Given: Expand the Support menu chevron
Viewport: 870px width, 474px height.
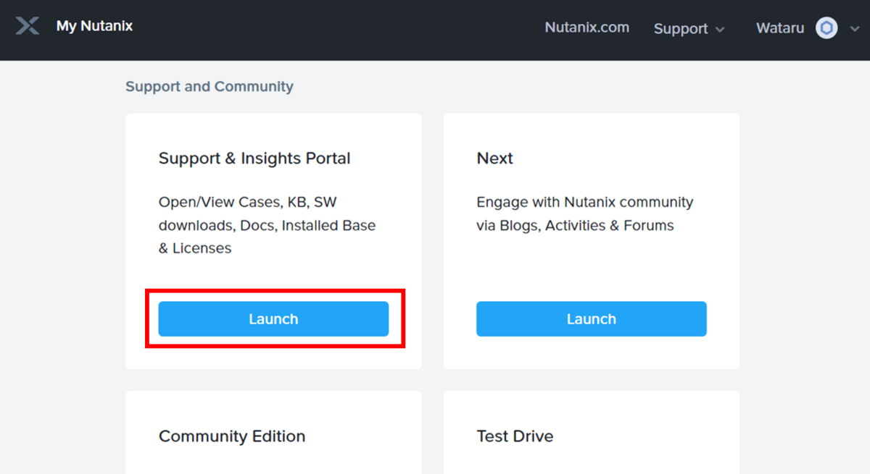Looking at the screenshot, I should tap(720, 30).
